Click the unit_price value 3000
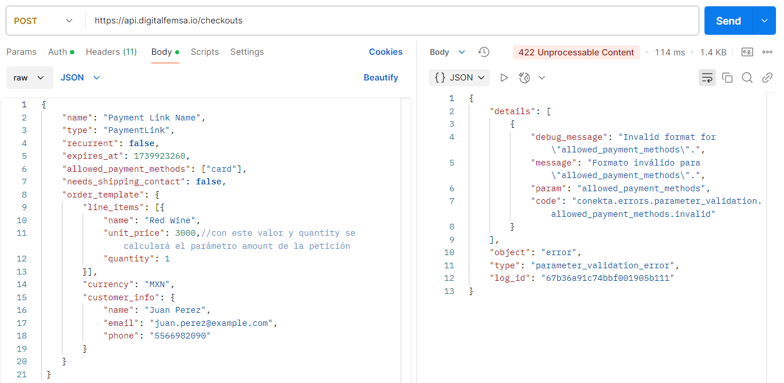Image resolution: width=784 pixels, height=383 pixels. (x=185, y=233)
